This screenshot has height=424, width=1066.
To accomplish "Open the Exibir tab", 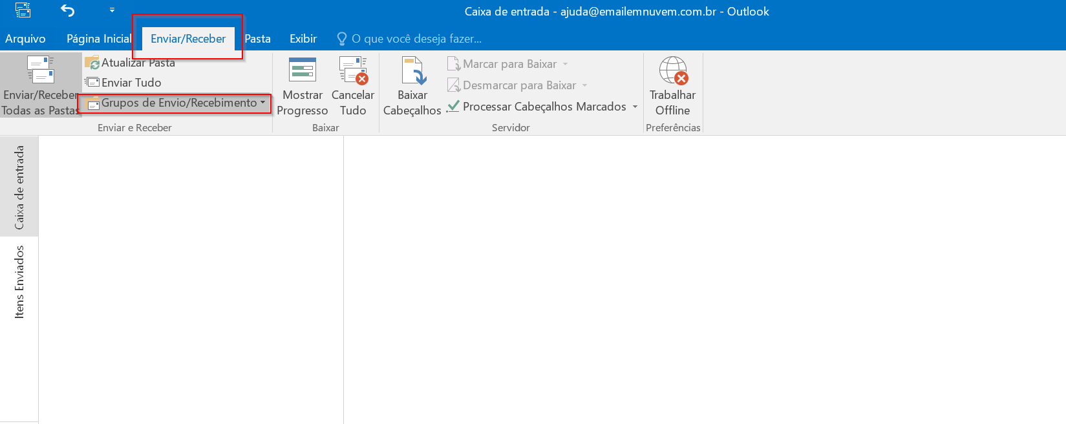I will (x=303, y=39).
